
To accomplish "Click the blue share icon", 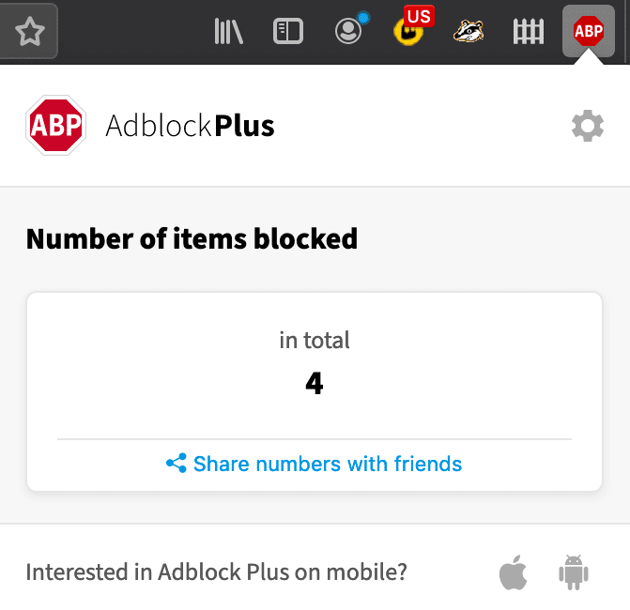I will point(176,464).
